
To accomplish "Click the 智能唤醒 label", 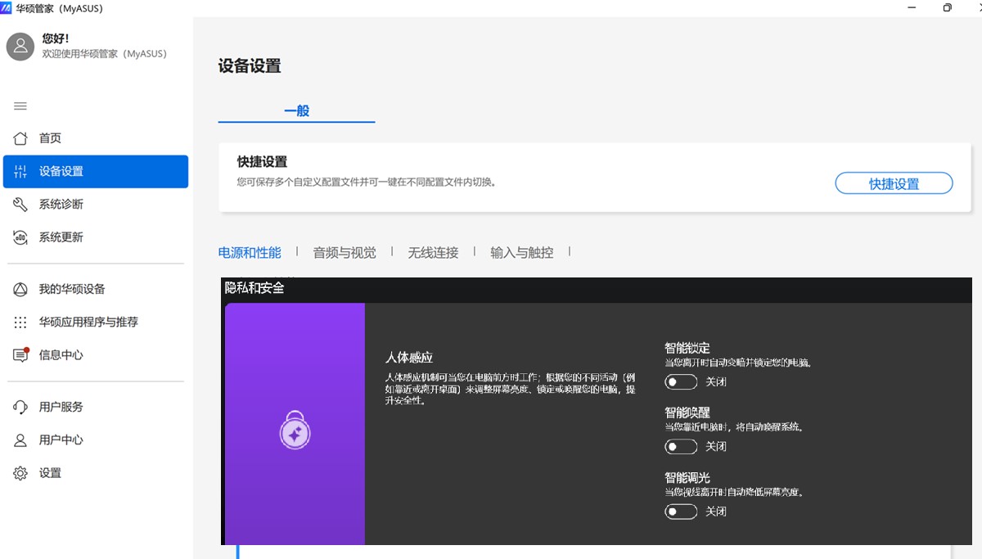I will (x=687, y=412).
